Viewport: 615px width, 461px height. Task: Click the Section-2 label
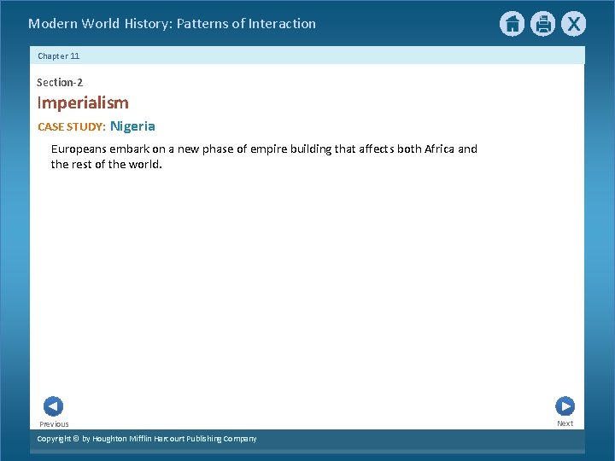pyautogui.click(x=60, y=82)
